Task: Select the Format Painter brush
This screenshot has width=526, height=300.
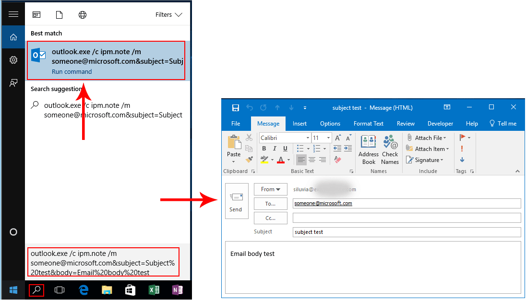Action: coord(249,160)
